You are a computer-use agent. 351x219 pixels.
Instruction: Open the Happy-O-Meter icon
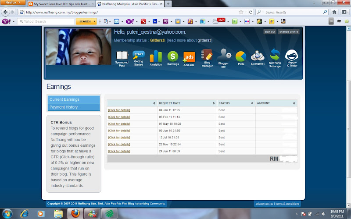(x=292, y=58)
